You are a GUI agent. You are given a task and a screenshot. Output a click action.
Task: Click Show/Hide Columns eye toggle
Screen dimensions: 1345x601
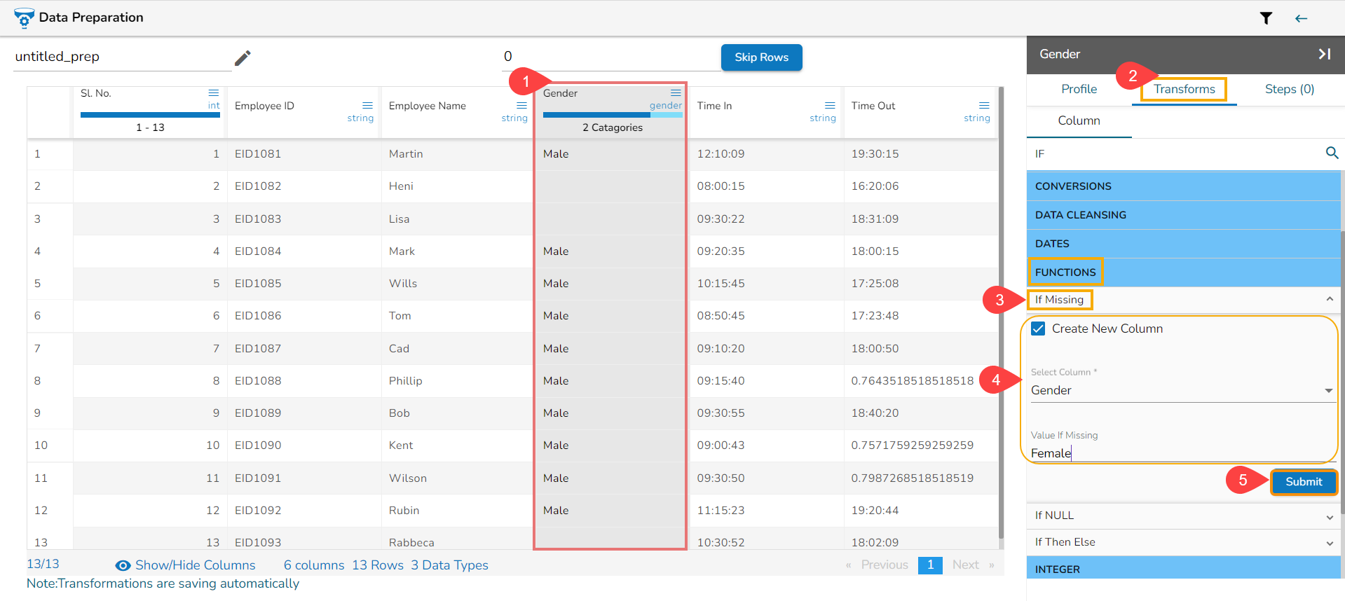pos(123,565)
